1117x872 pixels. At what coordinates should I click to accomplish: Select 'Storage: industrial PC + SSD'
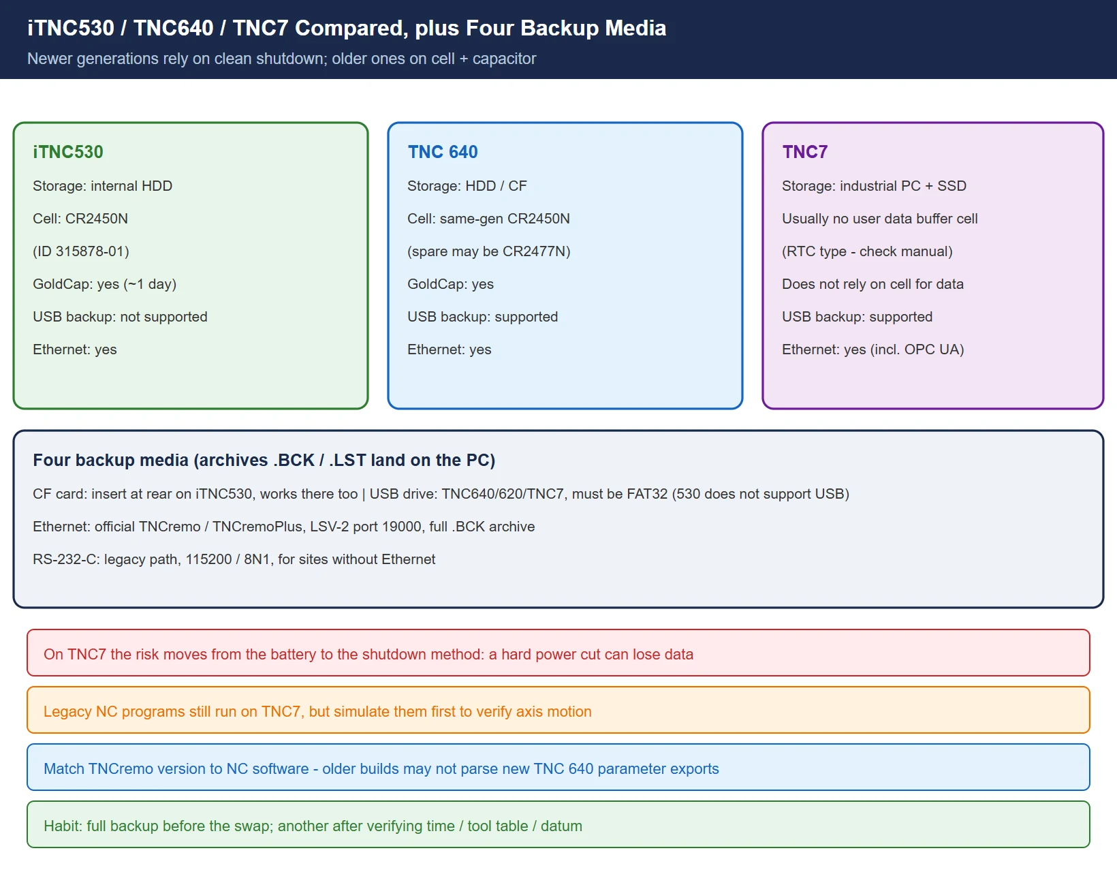coord(875,186)
